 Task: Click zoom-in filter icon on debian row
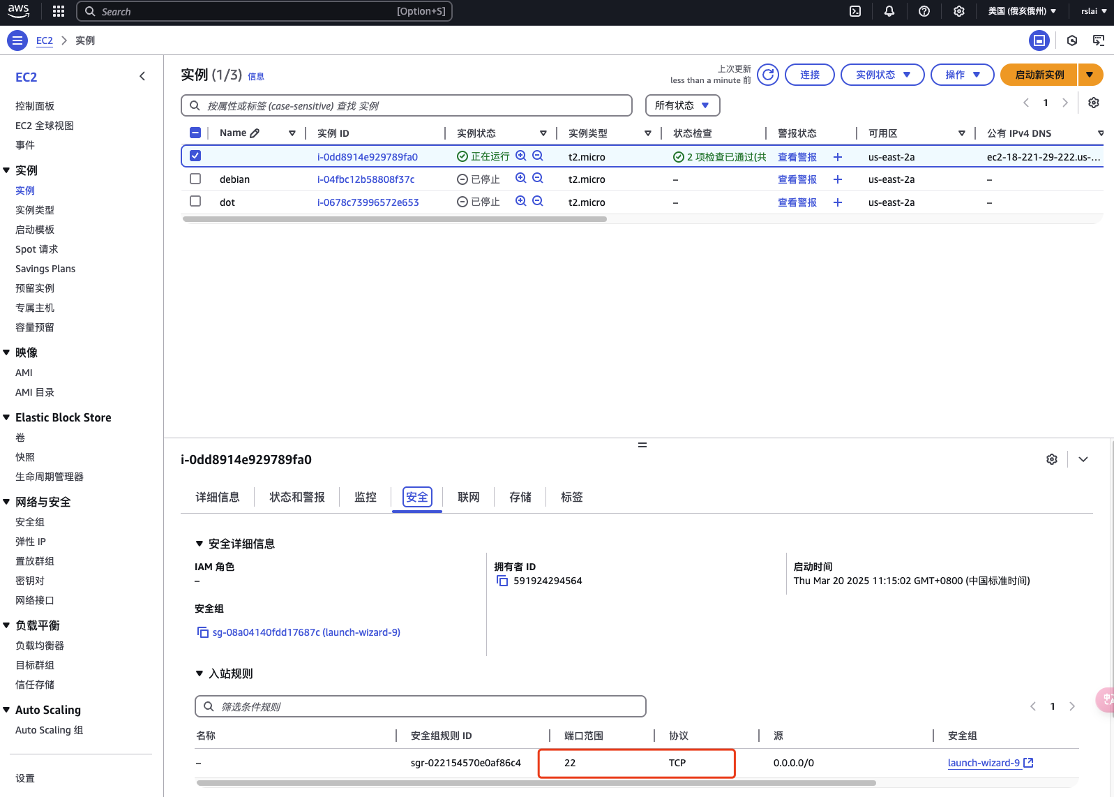point(521,179)
